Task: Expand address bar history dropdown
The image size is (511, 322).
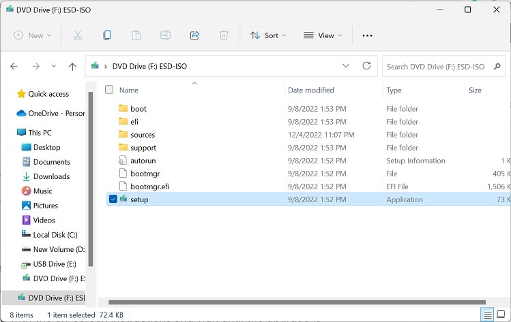Action: tap(346, 66)
